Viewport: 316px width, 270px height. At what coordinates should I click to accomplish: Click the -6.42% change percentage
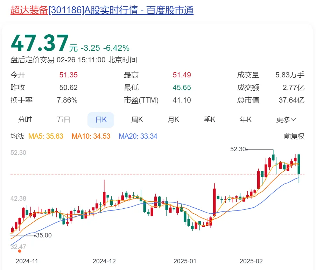[x=116, y=48]
